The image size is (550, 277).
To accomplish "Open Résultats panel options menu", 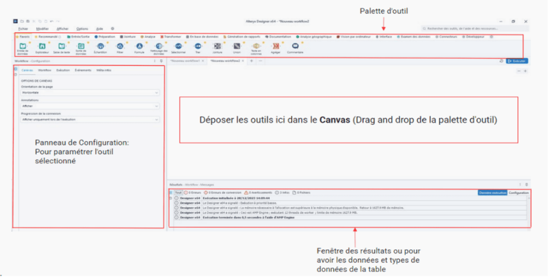I will coord(520,185).
